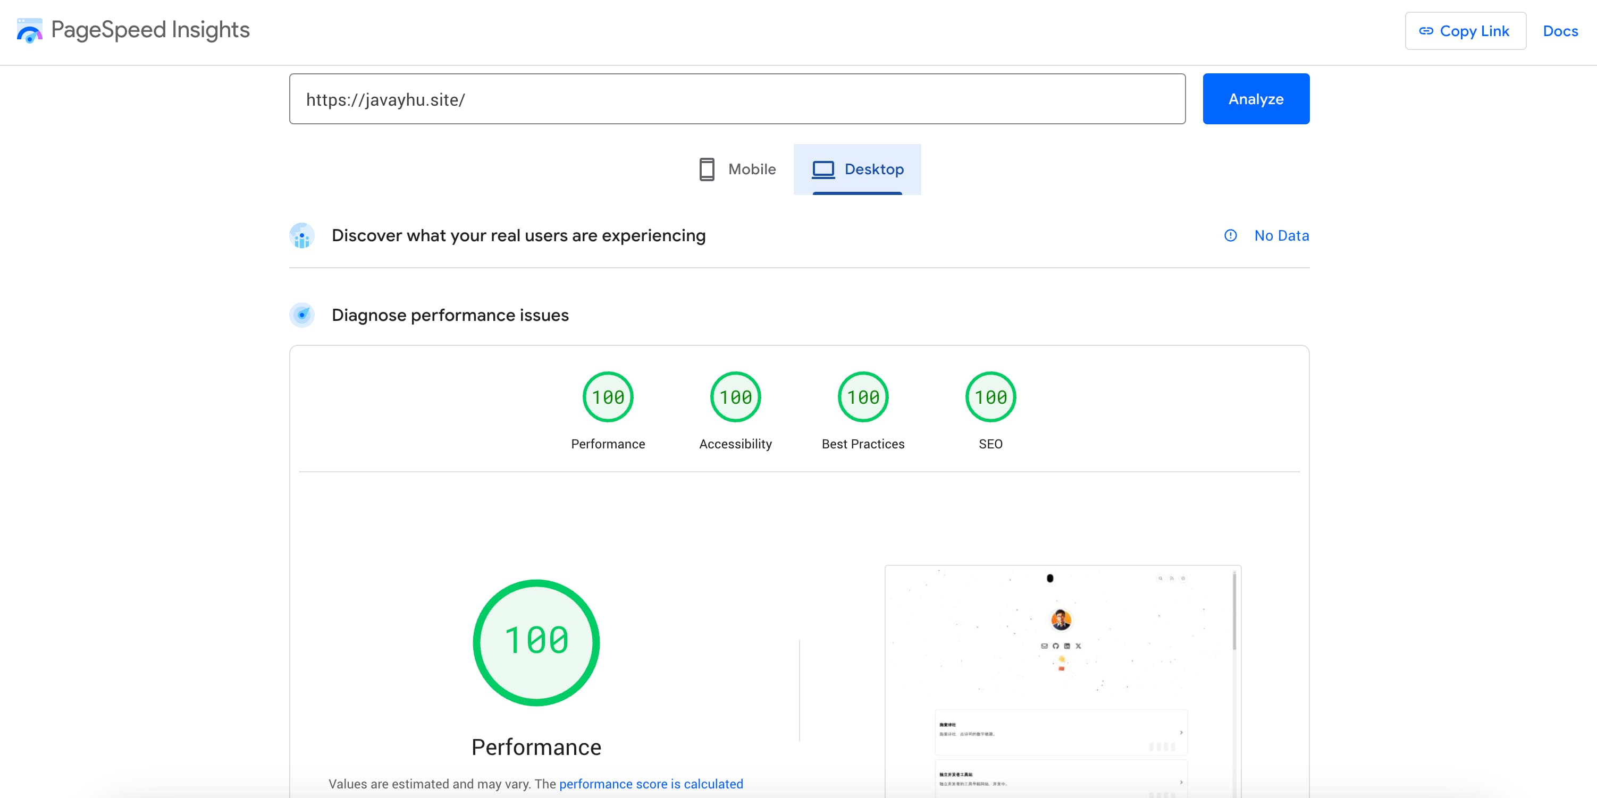The height and width of the screenshot is (798, 1597).
Task: Click the No Data link
Action: click(x=1281, y=235)
